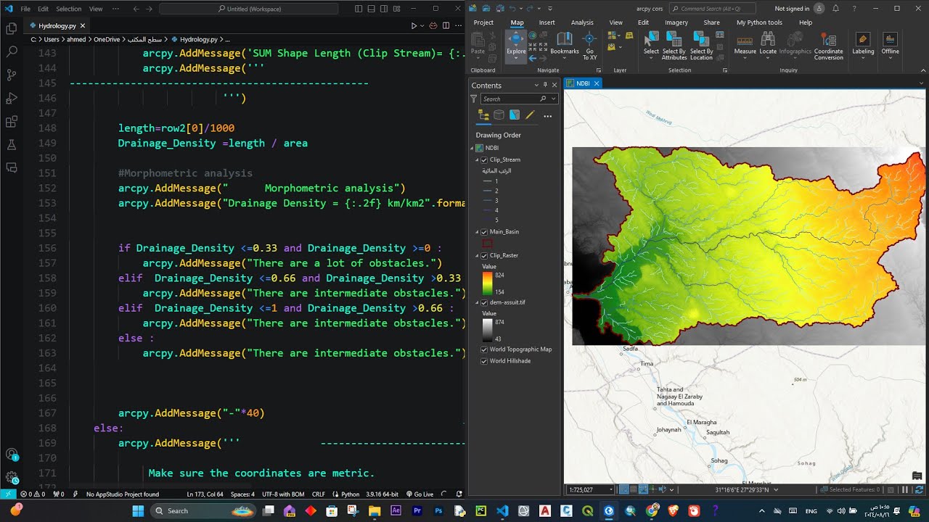Open the Coordinate Conversion tool
Image resolution: width=929 pixels, height=522 pixels.
(828, 45)
